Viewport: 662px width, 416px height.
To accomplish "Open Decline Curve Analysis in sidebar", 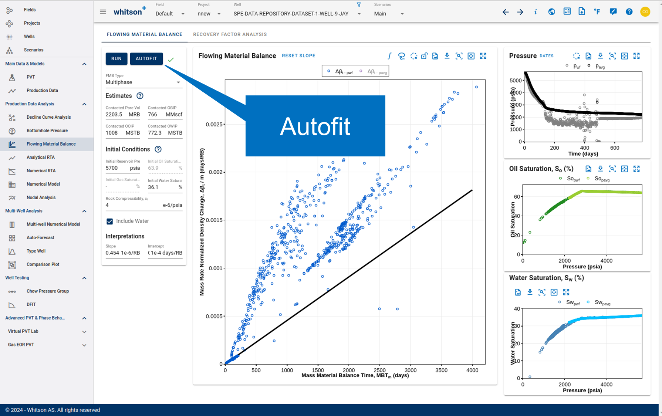I will (47, 117).
